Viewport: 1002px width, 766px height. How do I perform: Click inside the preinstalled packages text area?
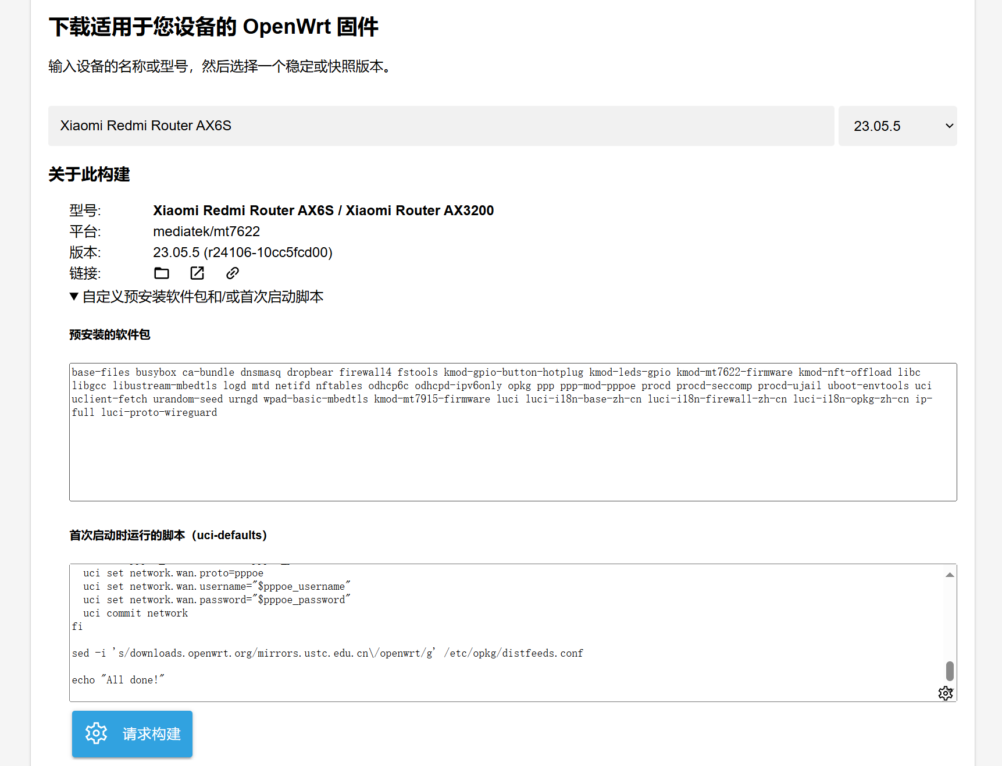(513, 432)
